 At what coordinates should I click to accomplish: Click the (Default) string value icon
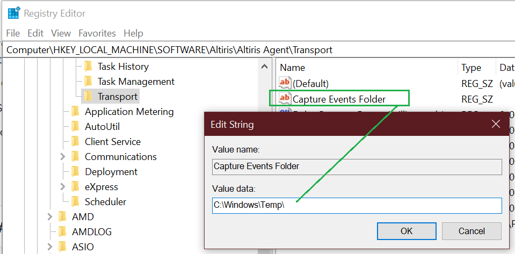(x=285, y=83)
